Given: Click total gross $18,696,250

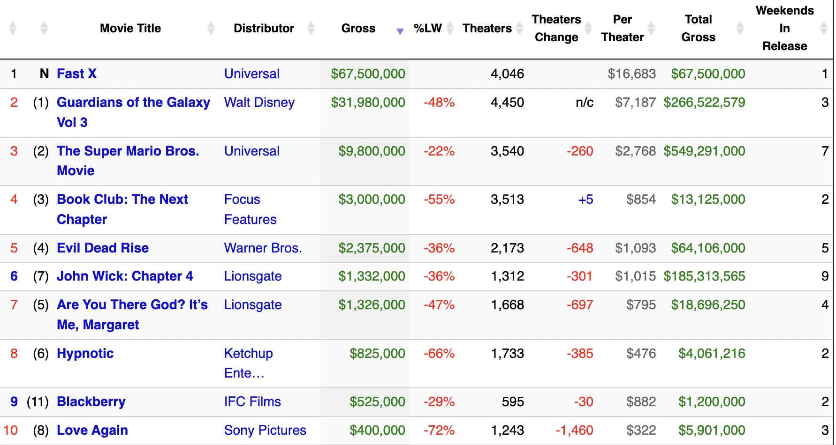Looking at the screenshot, I should point(708,305).
